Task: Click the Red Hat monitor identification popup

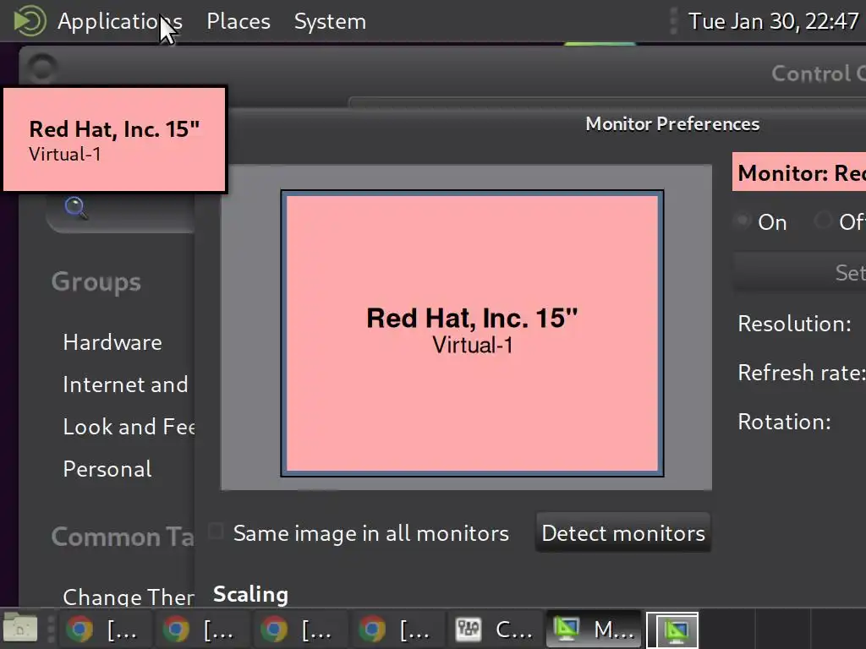Action: (114, 139)
